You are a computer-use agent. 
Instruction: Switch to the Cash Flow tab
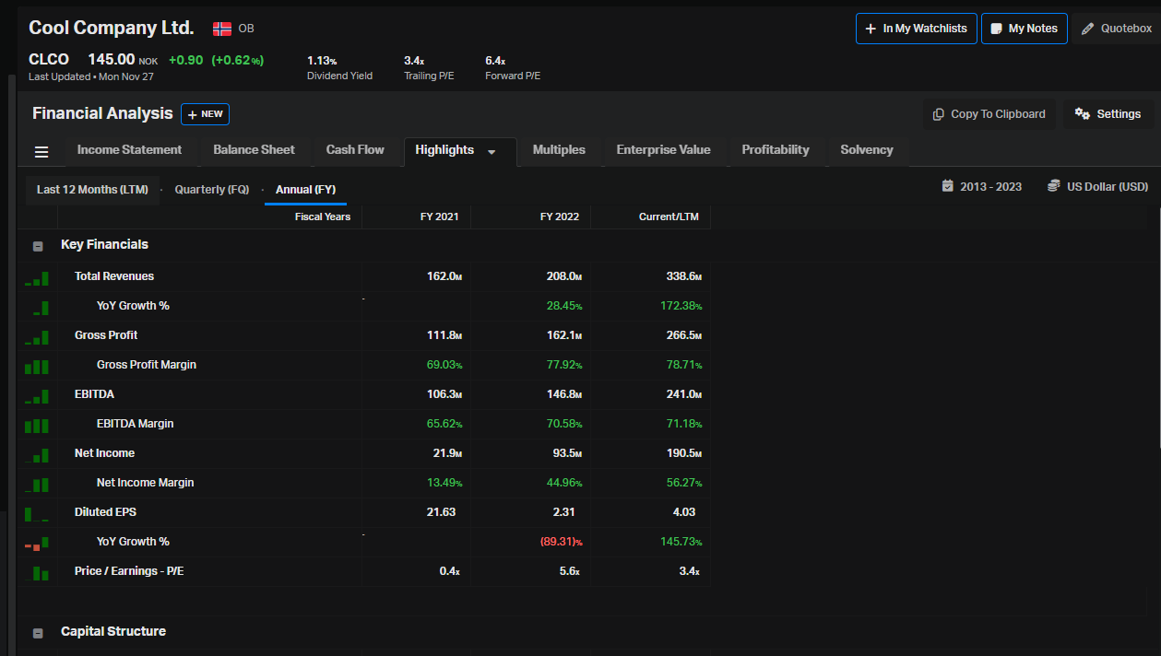pyautogui.click(x=355, y=150)
